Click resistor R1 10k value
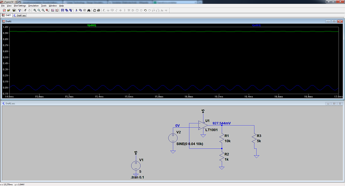 [227, 141]
